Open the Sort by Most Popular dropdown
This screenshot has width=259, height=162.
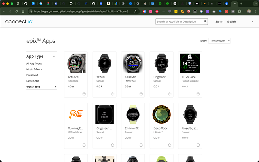pos(220,41)
